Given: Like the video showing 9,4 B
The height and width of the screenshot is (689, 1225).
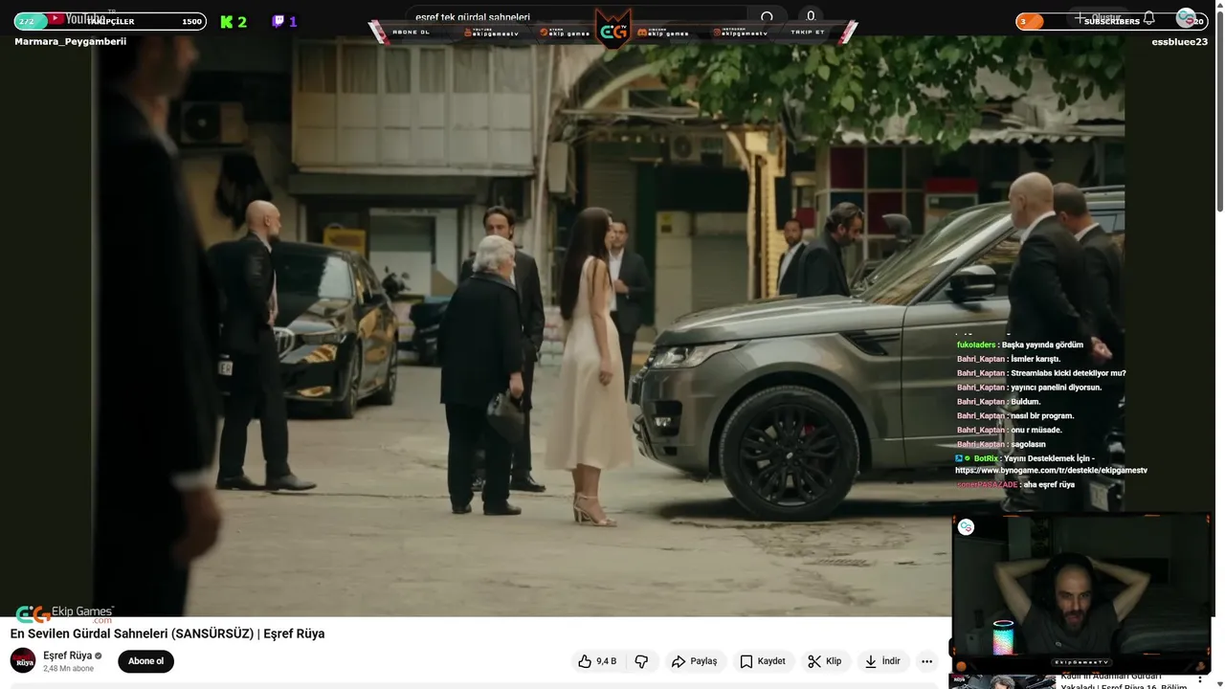Looking at the screenshot, I should click(597, 661).
